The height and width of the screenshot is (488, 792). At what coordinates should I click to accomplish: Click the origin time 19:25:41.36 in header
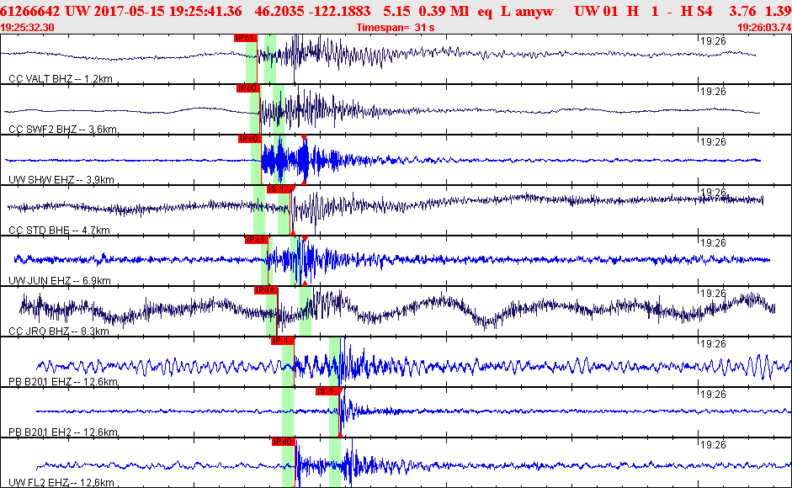[x=205, y=11]
